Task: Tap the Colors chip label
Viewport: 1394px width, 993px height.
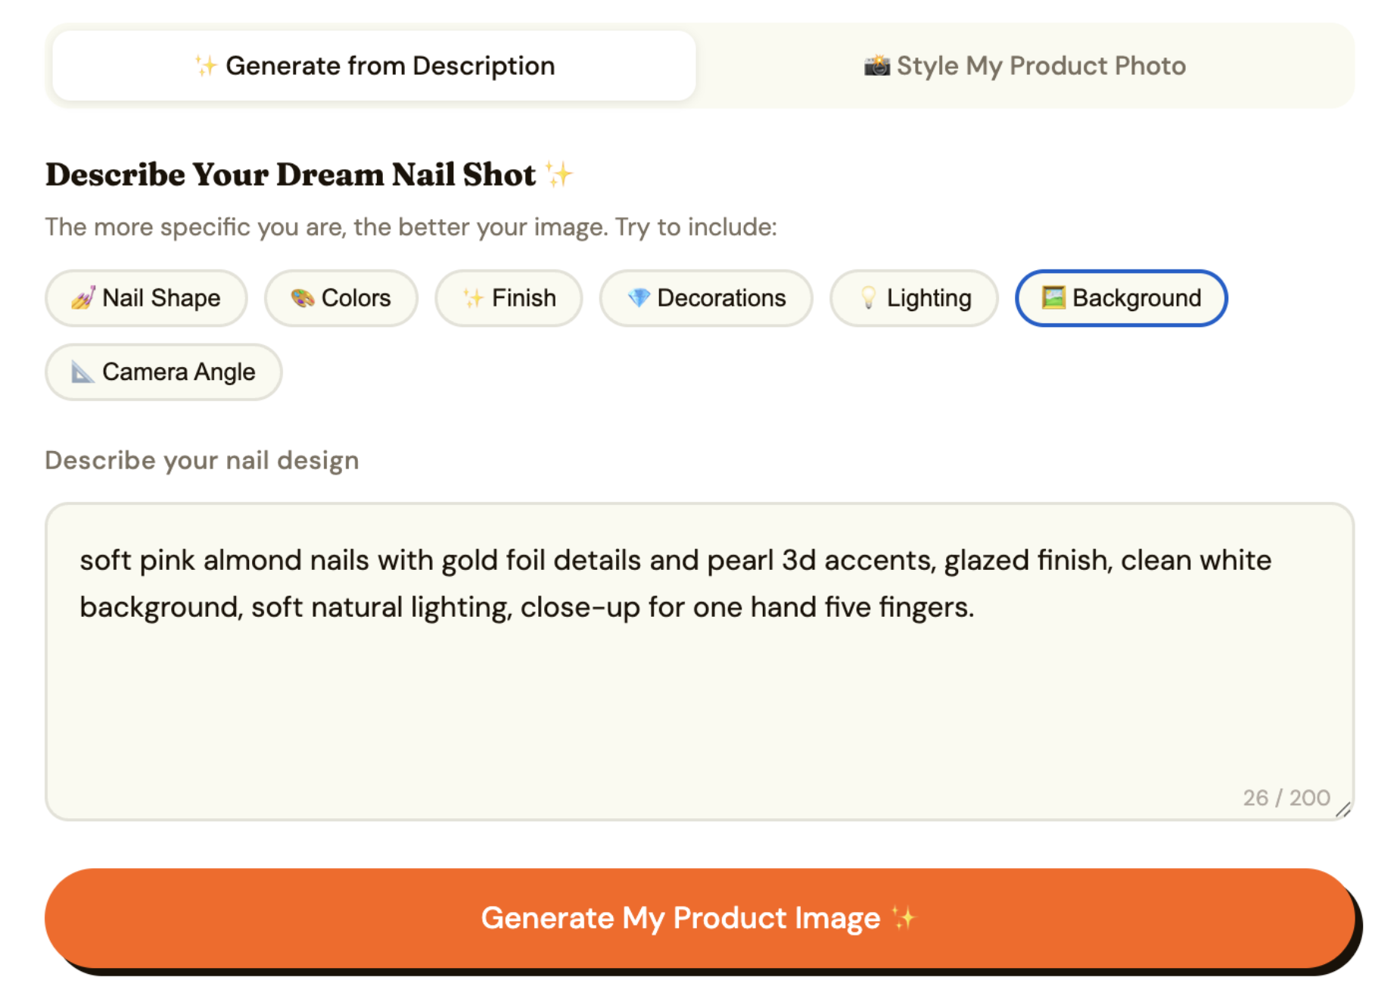Action: click(x=356, y=298)
